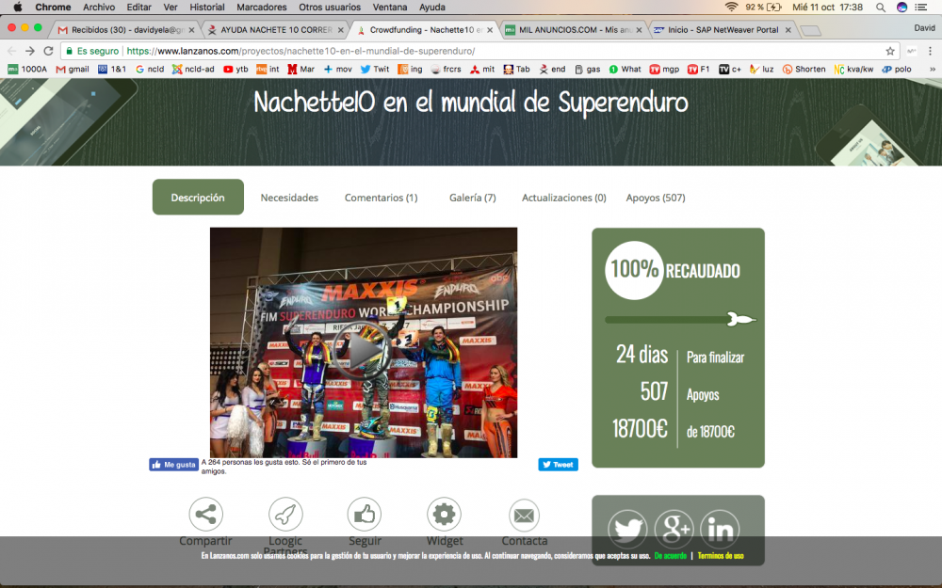Open the Wi-Fi status menu
The width and height of the screenshot is (942, 588).
(731, 8)
